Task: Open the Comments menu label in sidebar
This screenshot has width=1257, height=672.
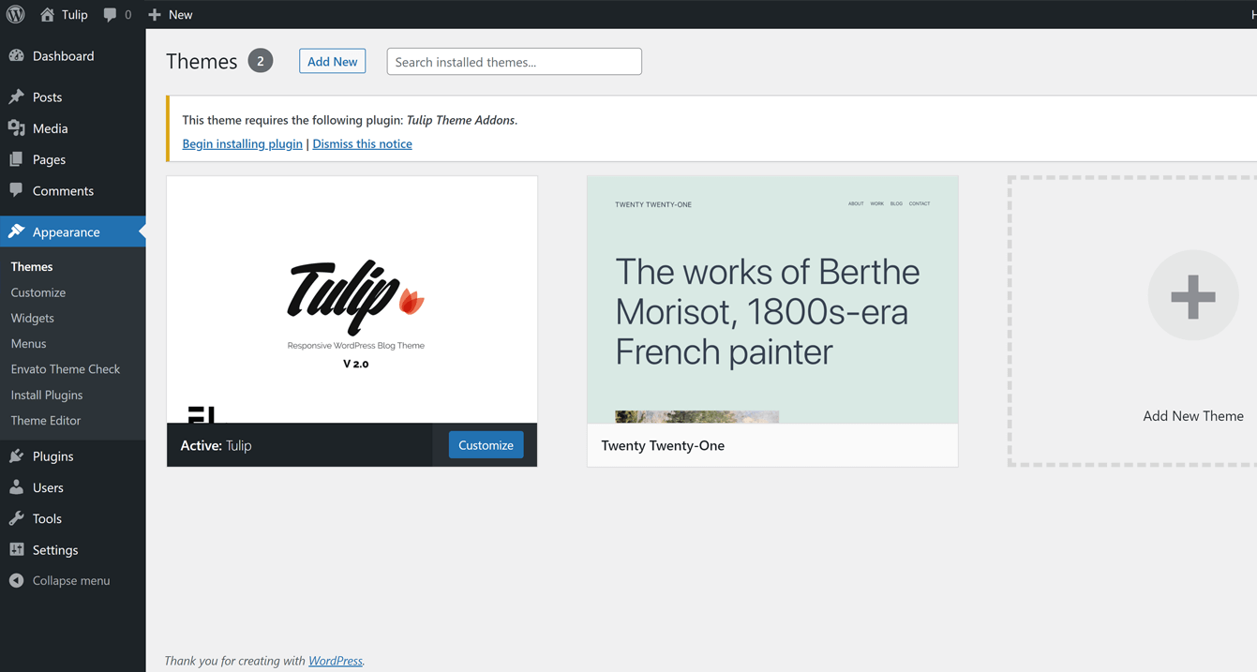Action: click(x=63, y=190)
